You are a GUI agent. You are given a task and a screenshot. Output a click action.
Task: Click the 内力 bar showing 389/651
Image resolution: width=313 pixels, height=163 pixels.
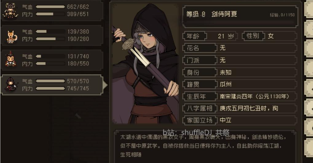[50, 14]
